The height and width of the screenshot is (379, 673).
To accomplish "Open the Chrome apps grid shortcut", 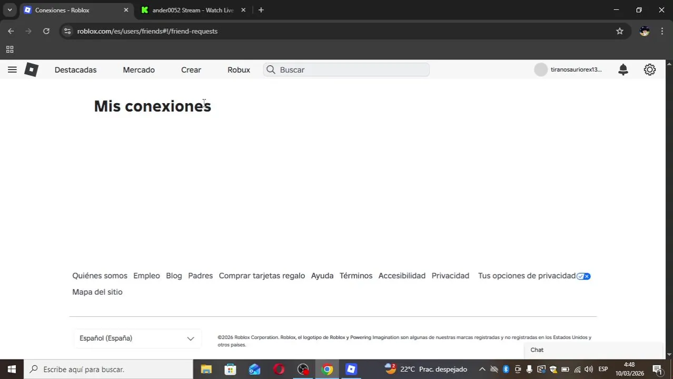I will (9, 49).
